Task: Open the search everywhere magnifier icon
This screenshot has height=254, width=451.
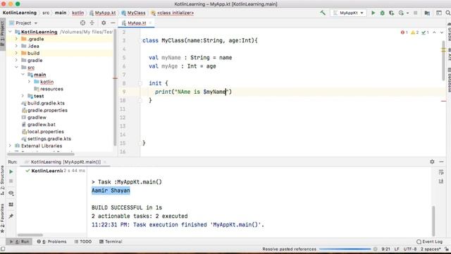Action: (448, 13)
